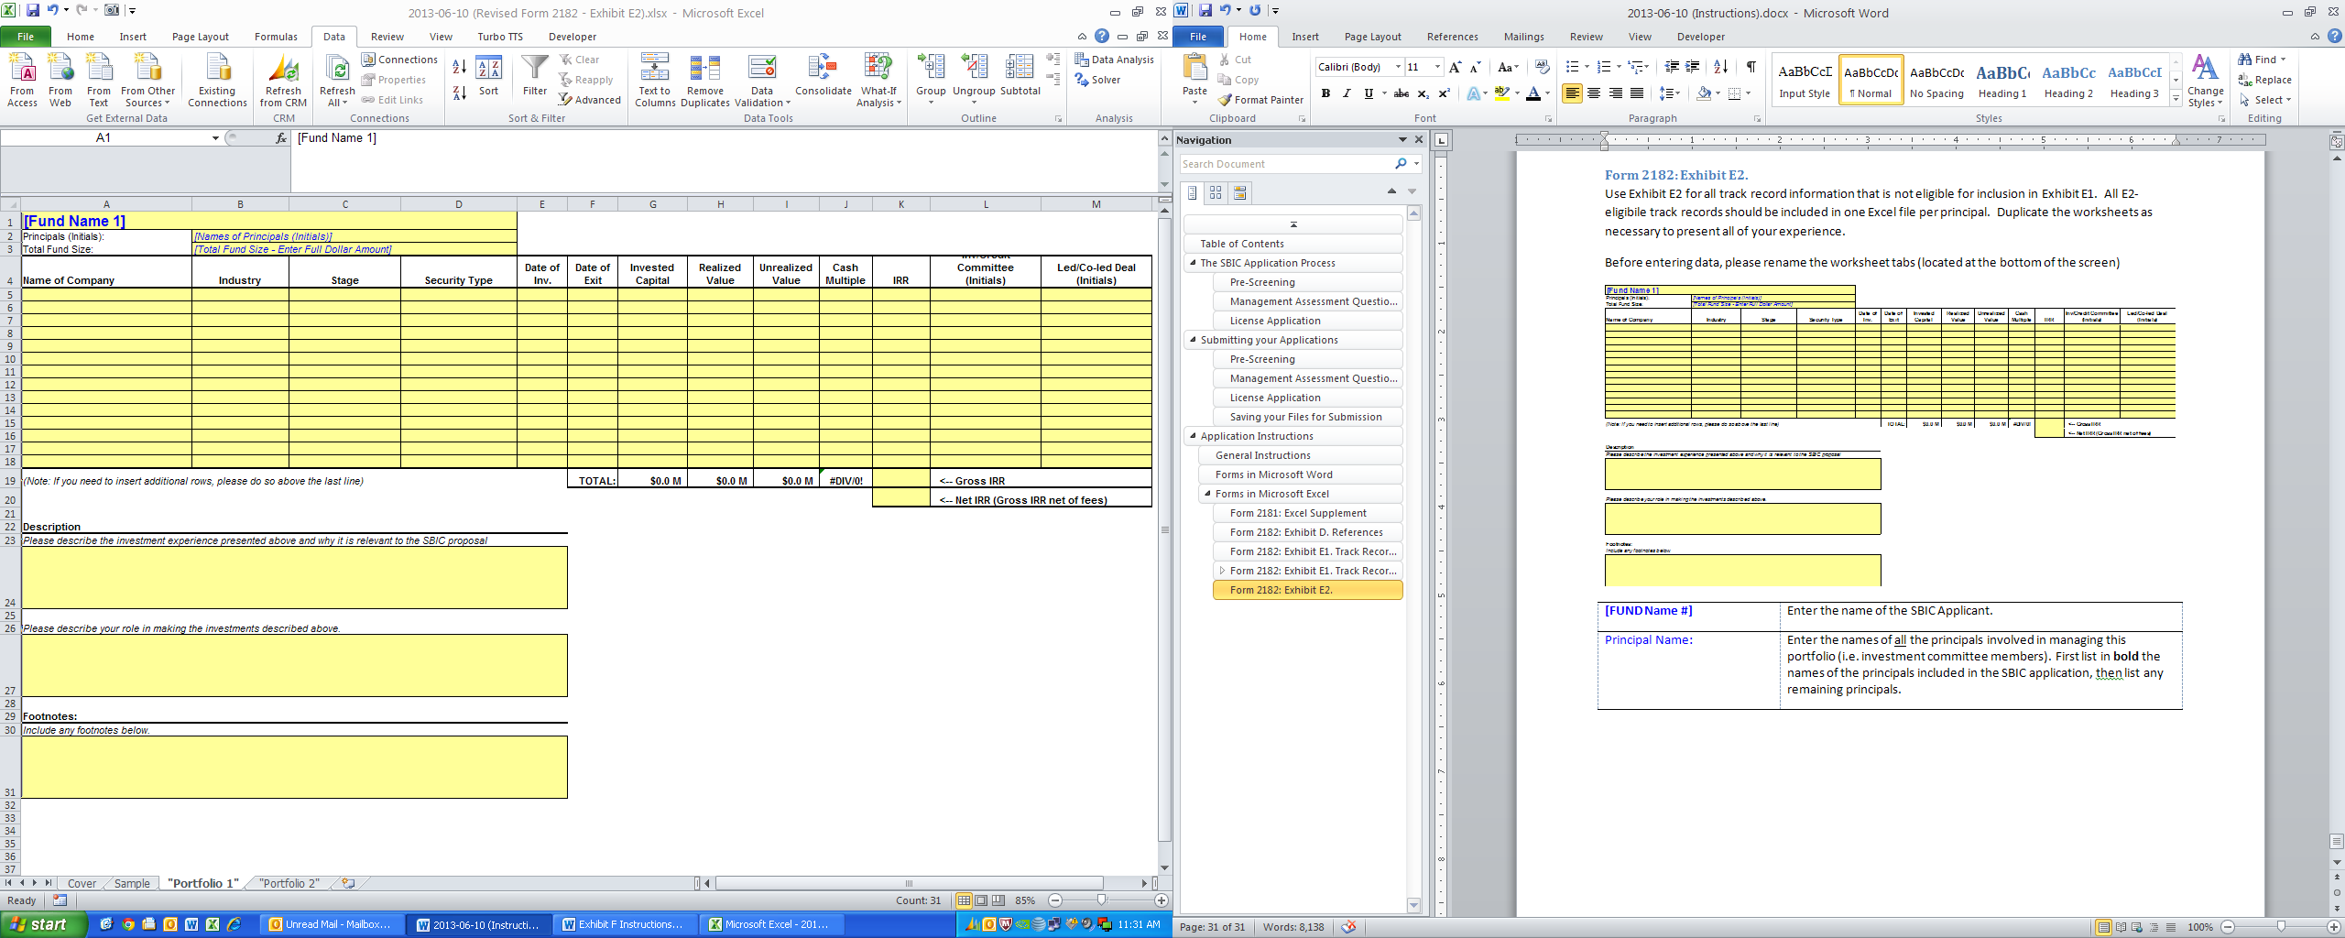
Task: Collapse the Application Instructions navigation heading
Action: click(1193, 436)
